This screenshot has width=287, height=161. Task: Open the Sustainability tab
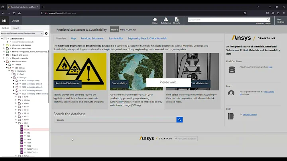point(116,38)
